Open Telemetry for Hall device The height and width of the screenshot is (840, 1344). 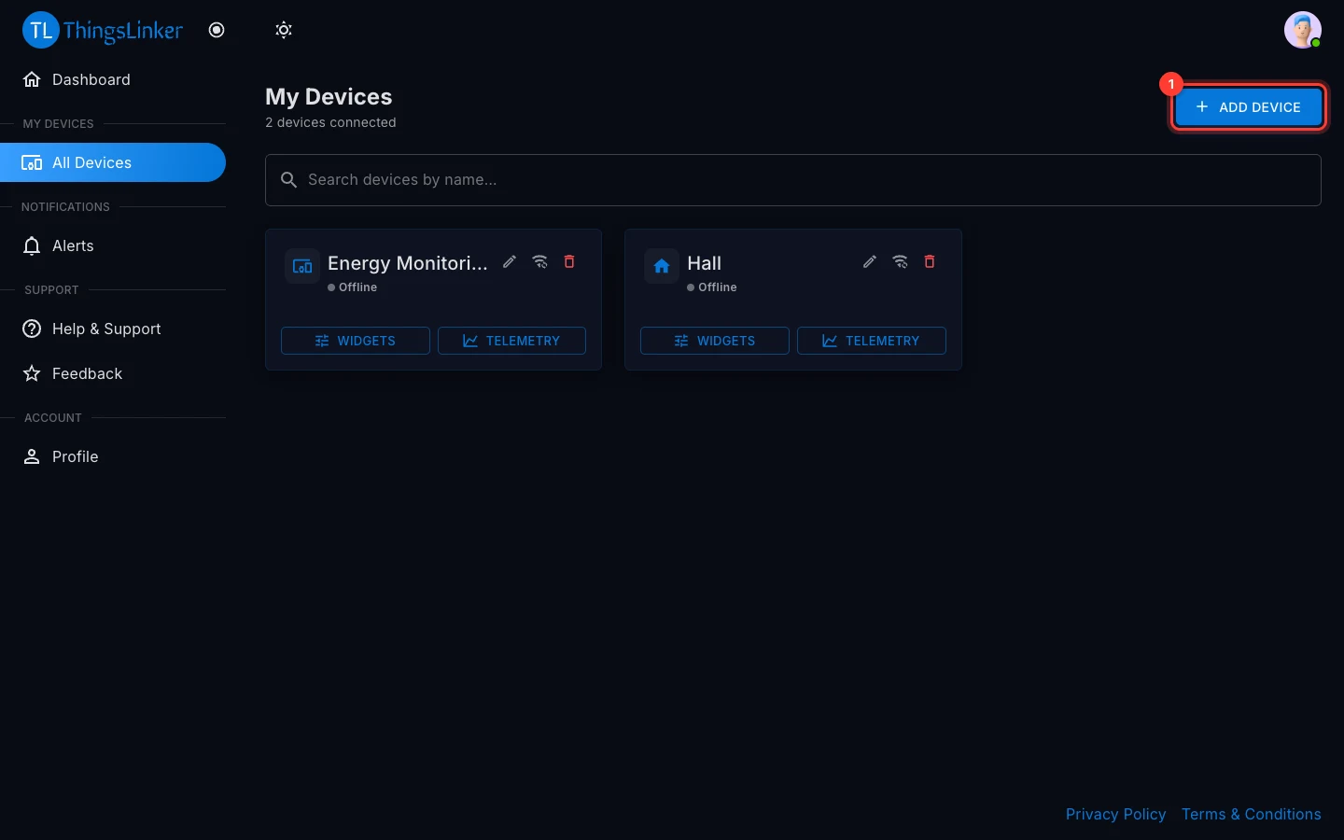(872, 341)
